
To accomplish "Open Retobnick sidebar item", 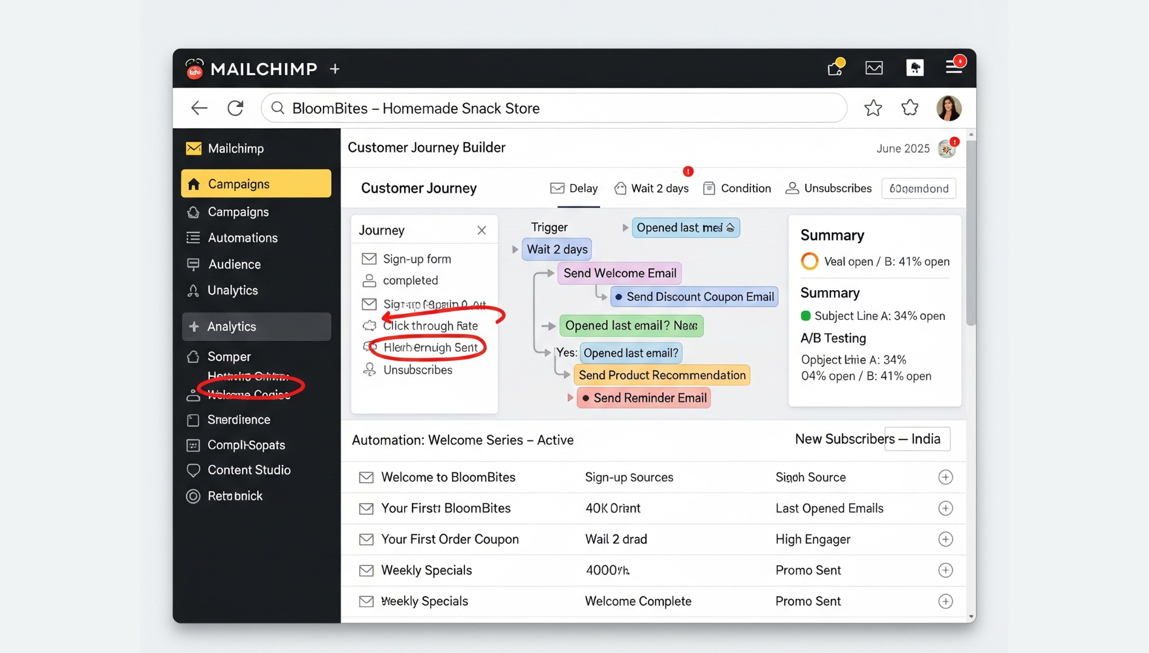I will [235, 496].
